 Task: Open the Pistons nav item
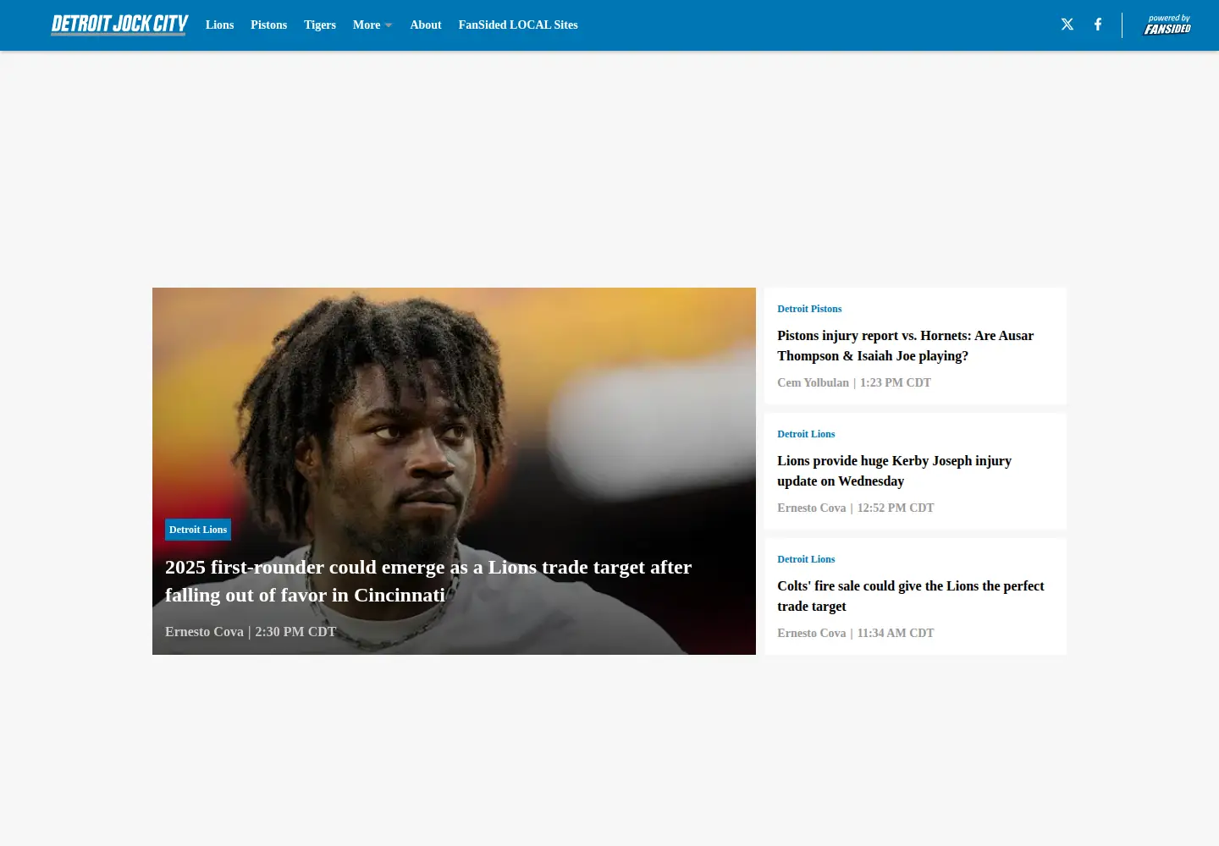[x=268, y=25]
